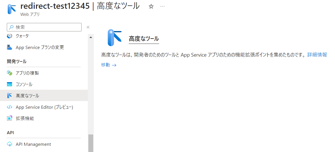Click the クォータ quota icon
Viewport: 335px width, 152px height.
[x=10, y=36]
